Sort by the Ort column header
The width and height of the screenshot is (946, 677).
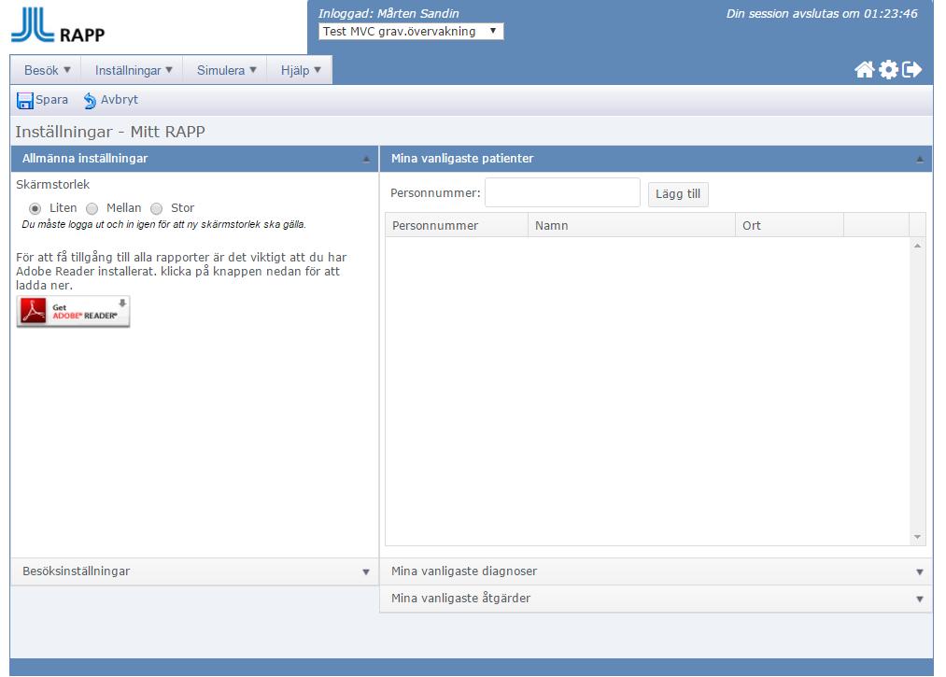(x=790, y=226)
